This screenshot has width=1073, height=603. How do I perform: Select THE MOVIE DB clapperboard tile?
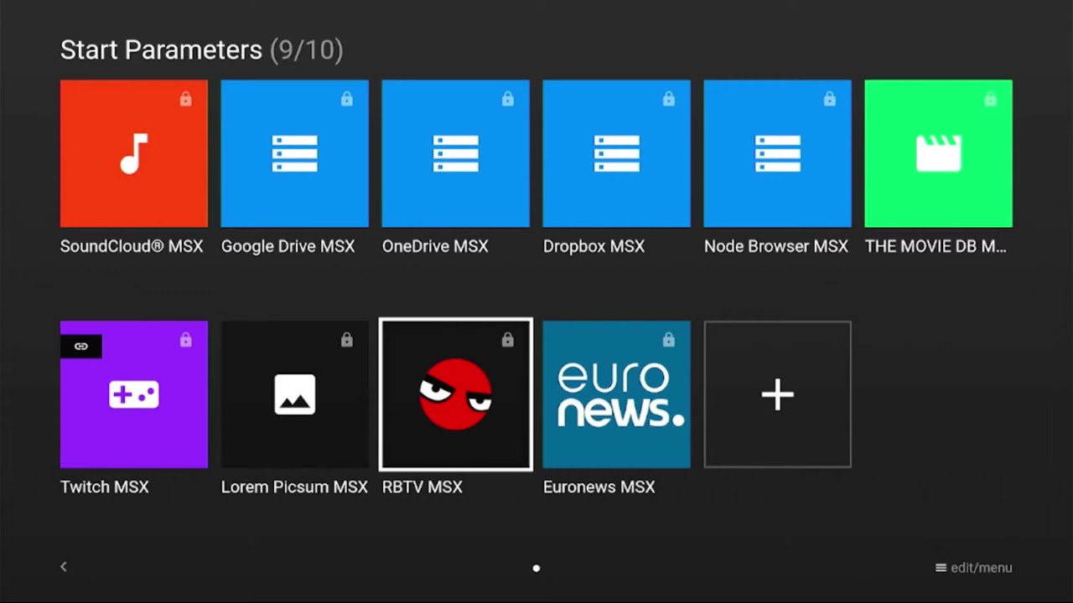[x=939, y=153]
